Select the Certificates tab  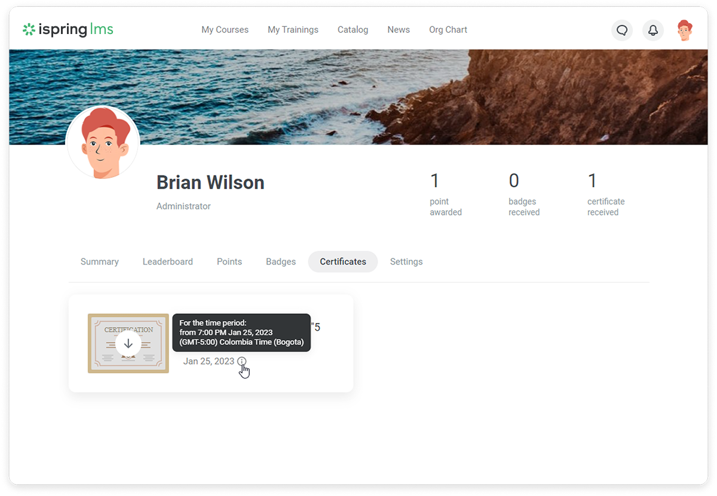point(343,261)
